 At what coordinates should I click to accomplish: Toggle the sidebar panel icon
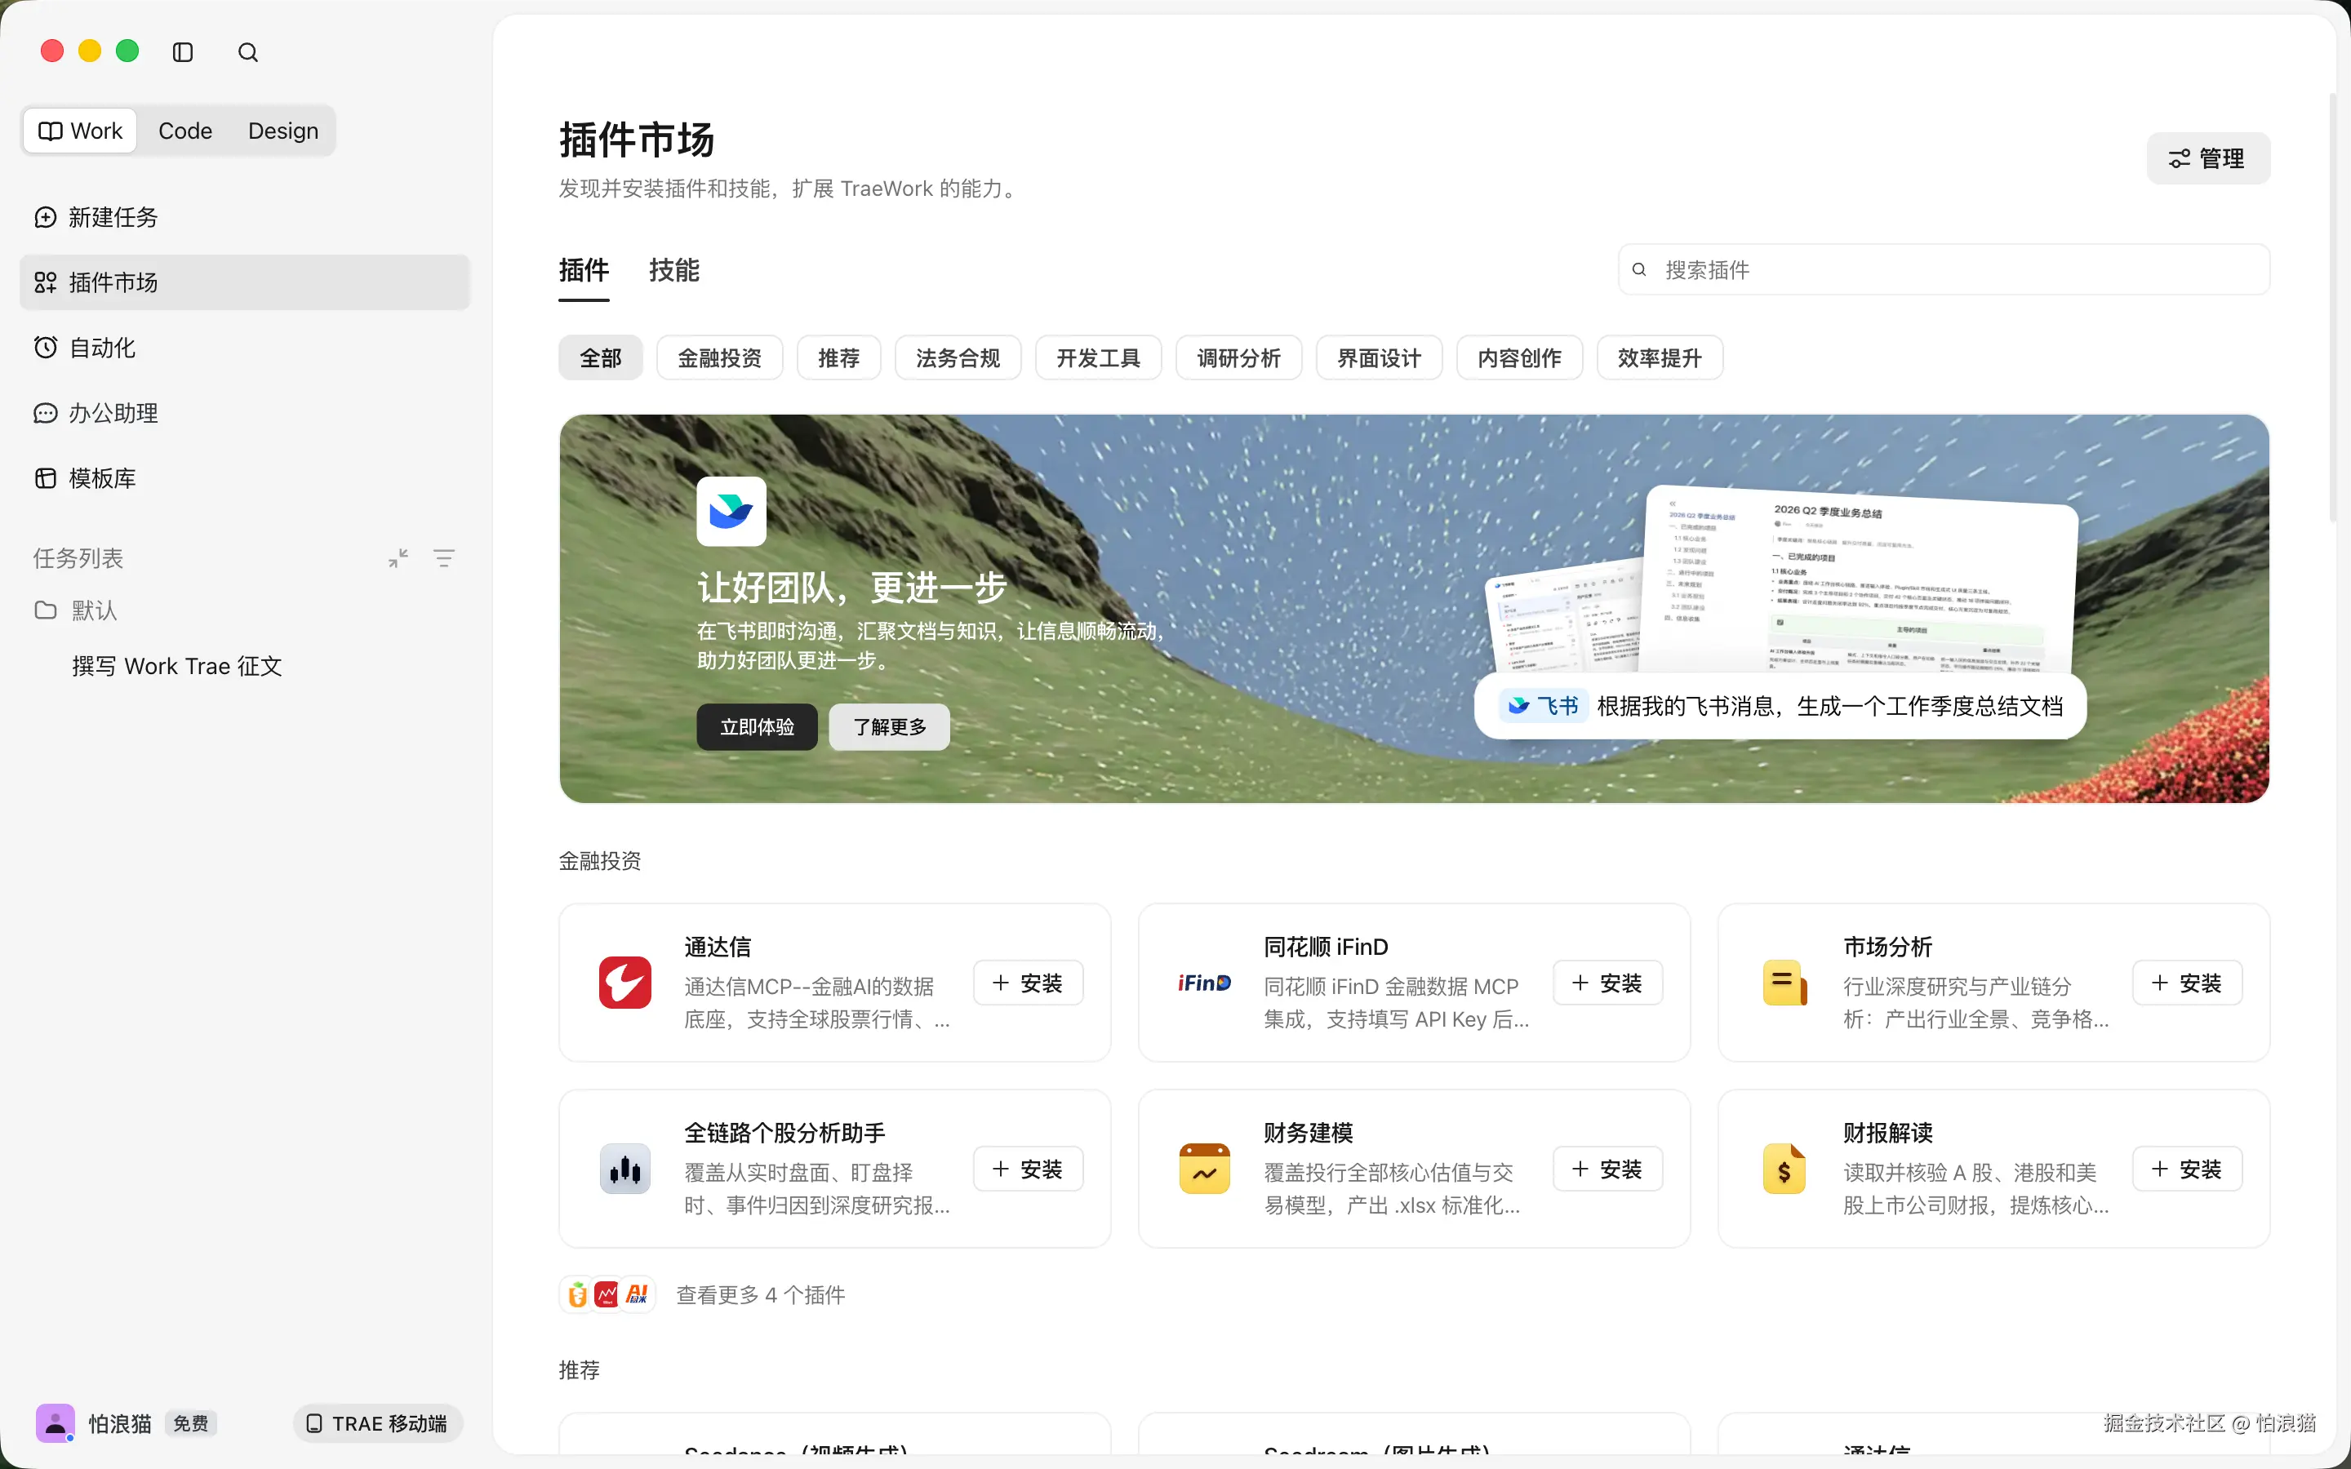coord(183,52)
